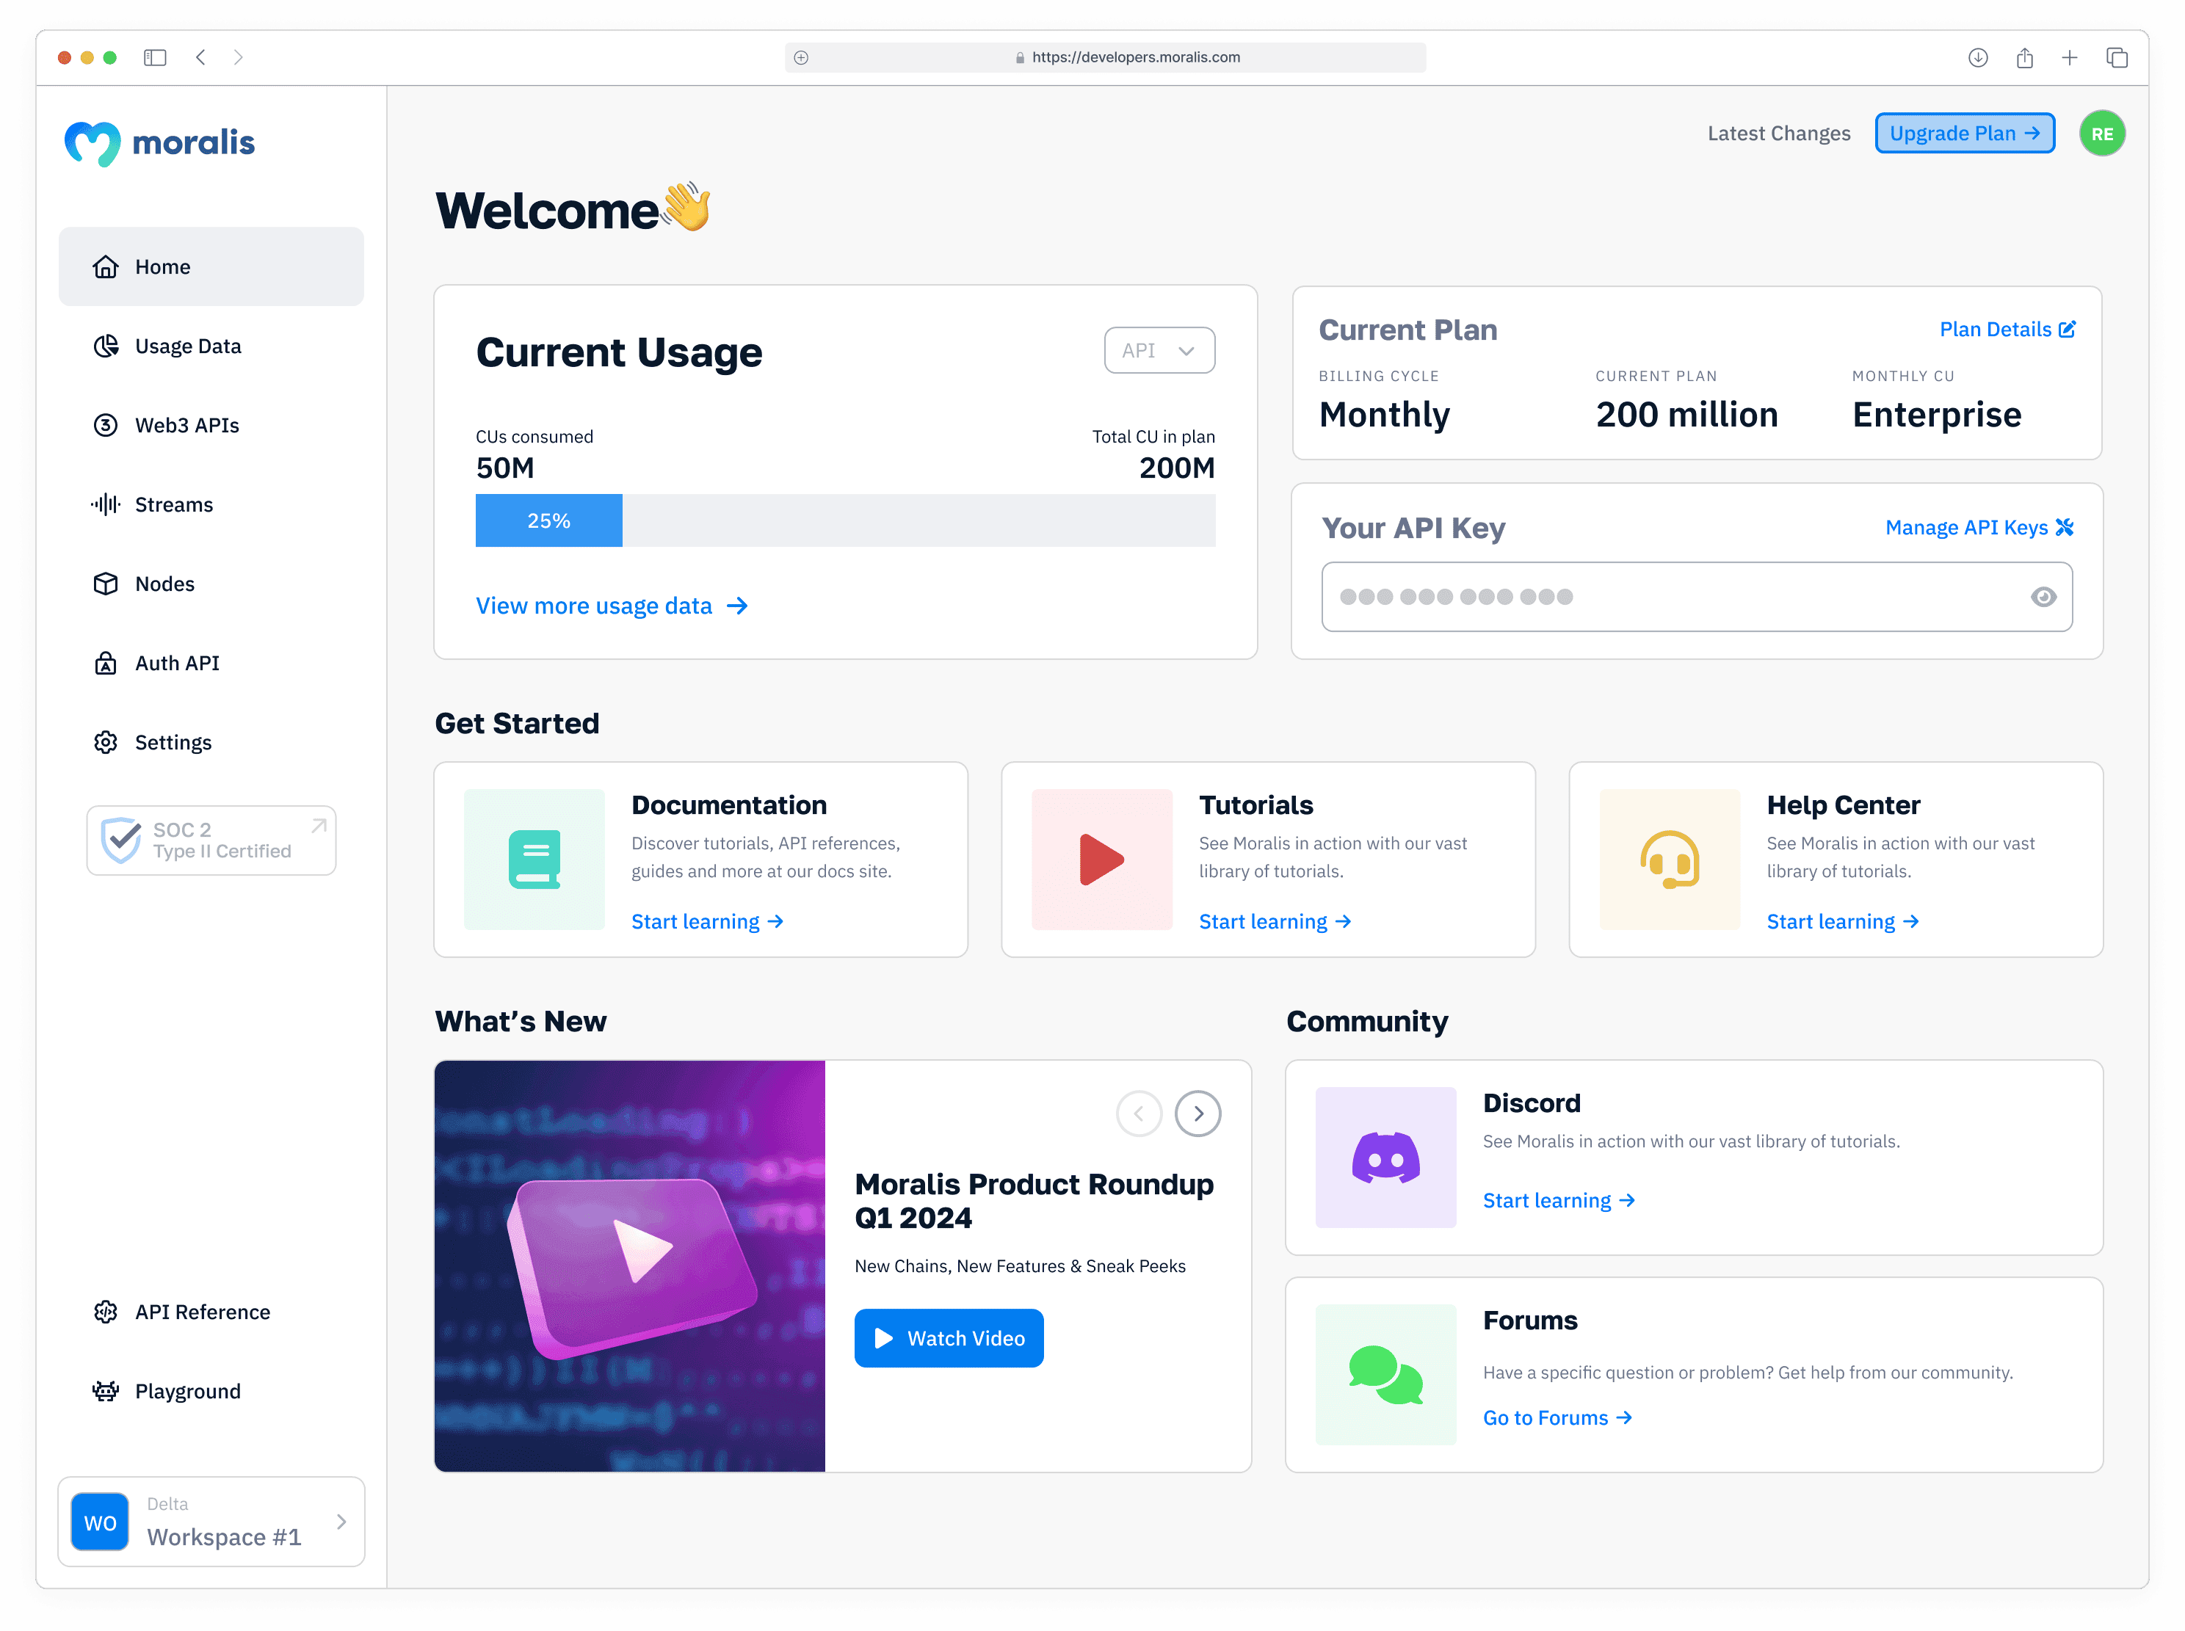Go forward using the browser forward arrow
The width and height of the screenshot is (2185, 1631).
(238, 57)
